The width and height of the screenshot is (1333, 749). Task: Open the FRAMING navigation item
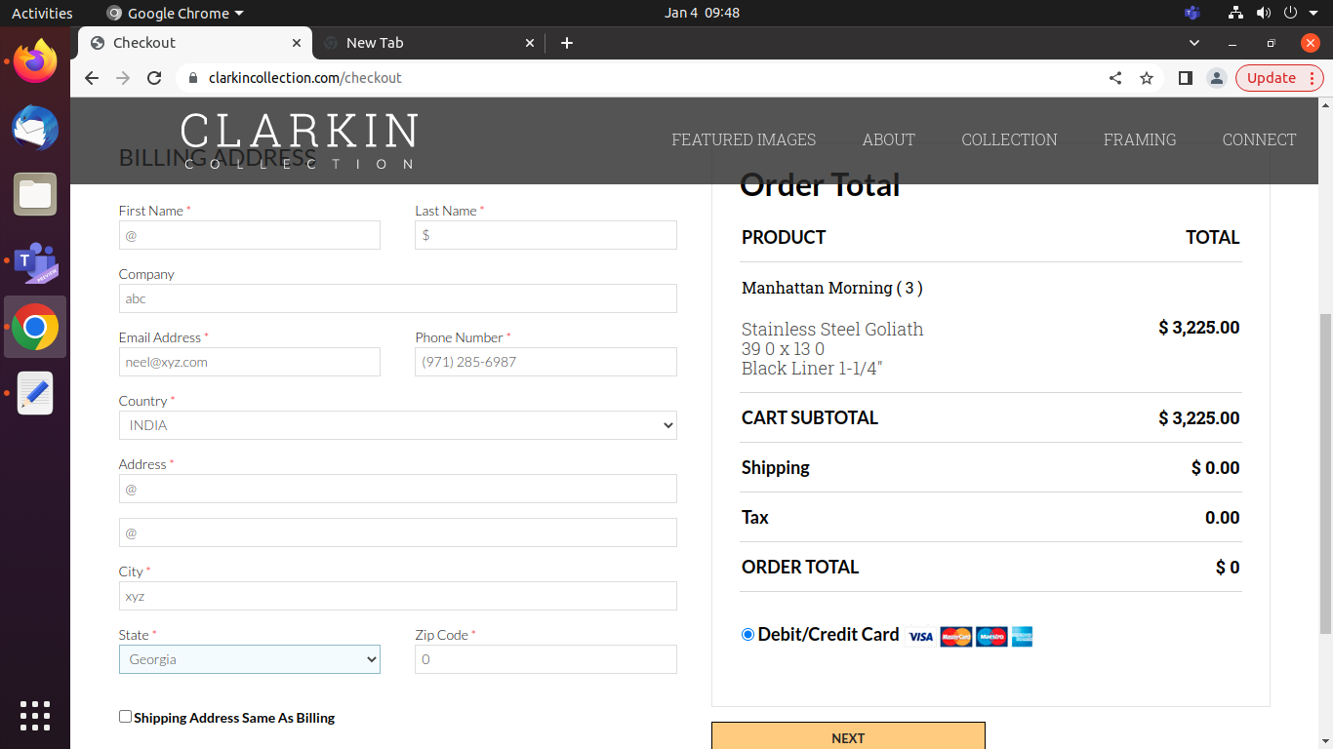click(x=1140, y=139)
